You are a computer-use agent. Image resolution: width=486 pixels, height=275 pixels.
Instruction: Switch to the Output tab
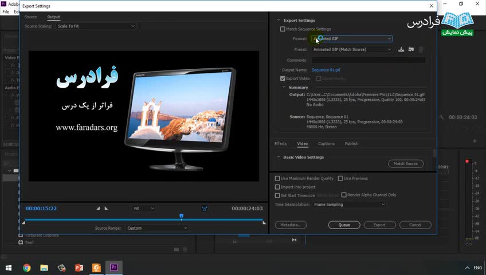(x=54, y=17)
